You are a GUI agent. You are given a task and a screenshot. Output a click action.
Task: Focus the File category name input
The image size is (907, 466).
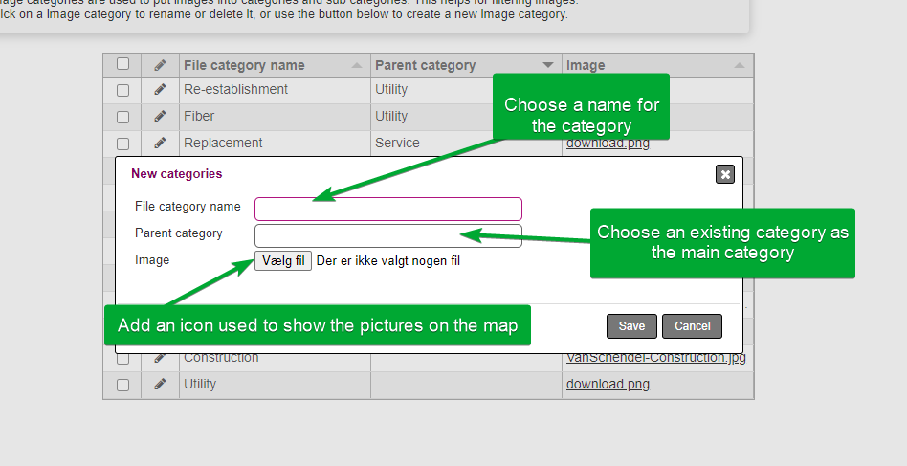click(x=387, y=209)
